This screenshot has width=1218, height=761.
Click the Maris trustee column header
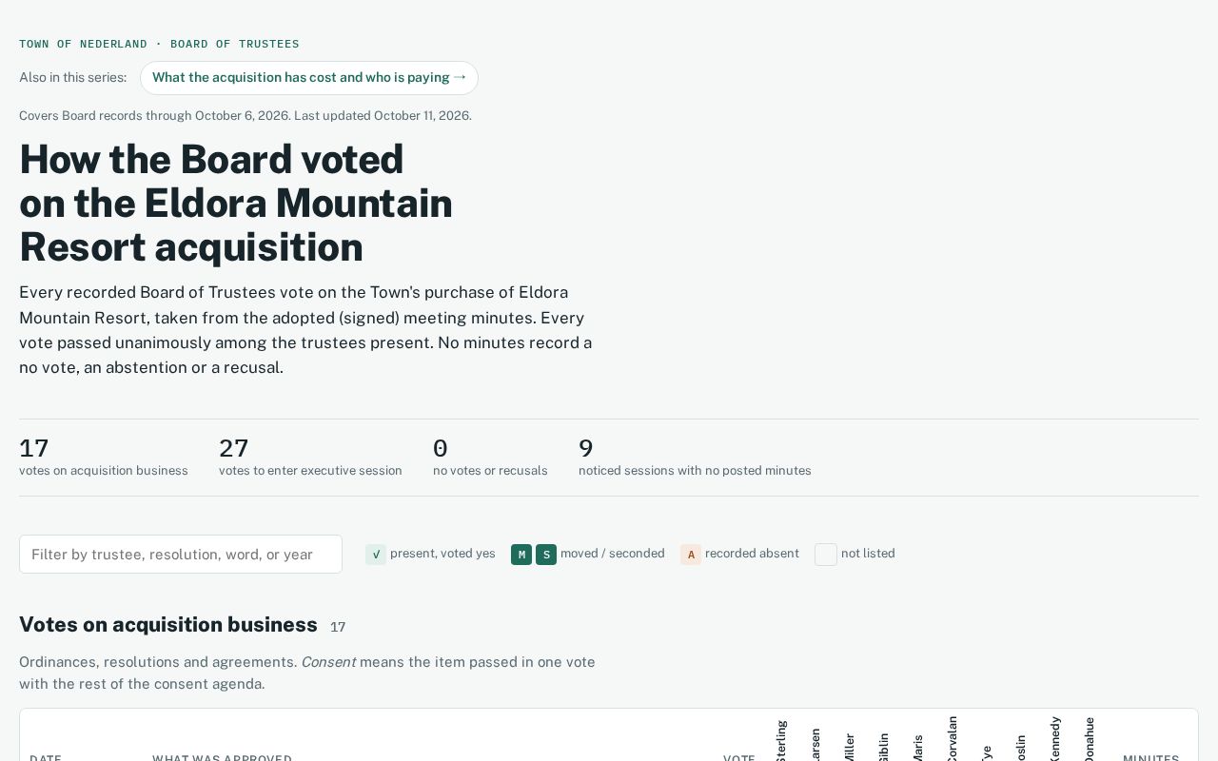(917, 747)
